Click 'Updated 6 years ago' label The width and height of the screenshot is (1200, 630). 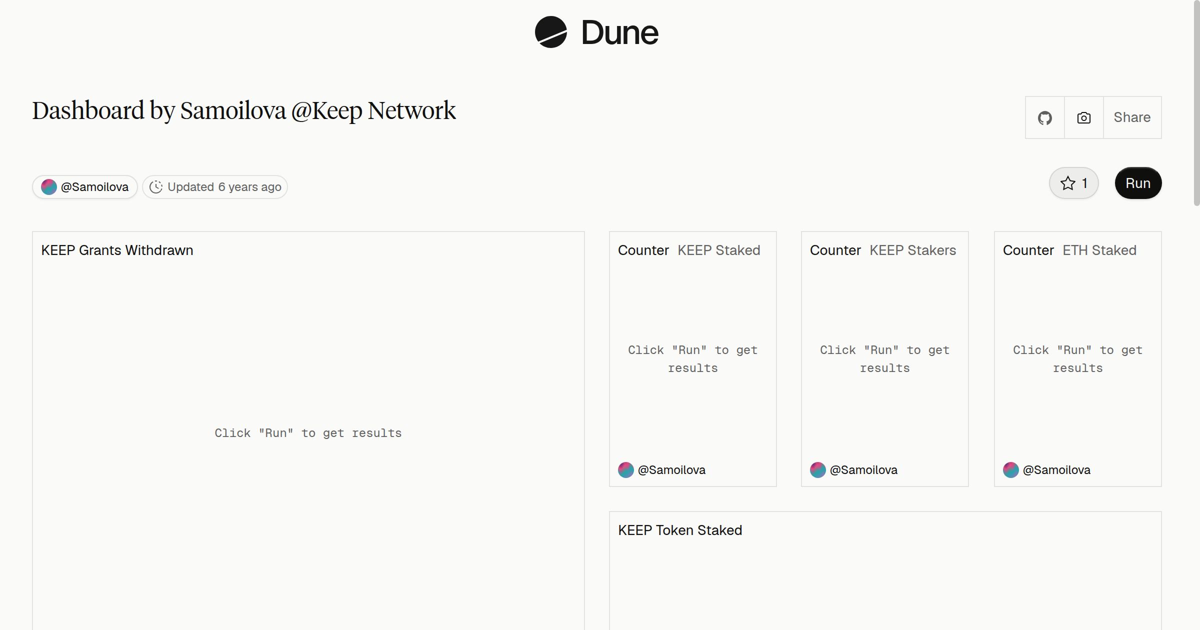pos(224,187)
